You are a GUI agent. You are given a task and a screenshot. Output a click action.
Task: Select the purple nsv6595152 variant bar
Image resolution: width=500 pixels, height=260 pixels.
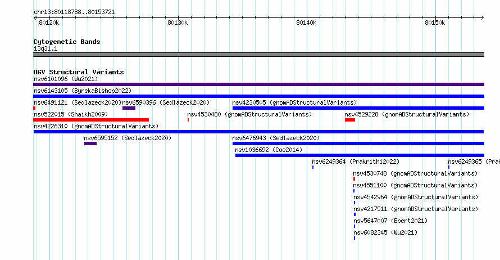[x=90, y=144]
